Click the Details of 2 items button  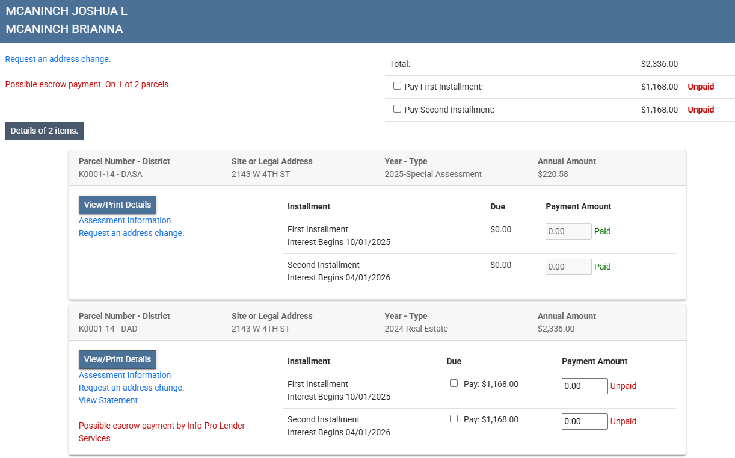coord(45,131)
